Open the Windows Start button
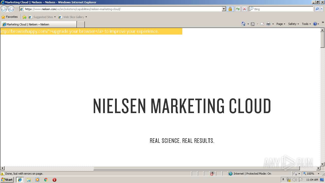The image size is (325, 183). pyautogui.click(x=7, y=180)
